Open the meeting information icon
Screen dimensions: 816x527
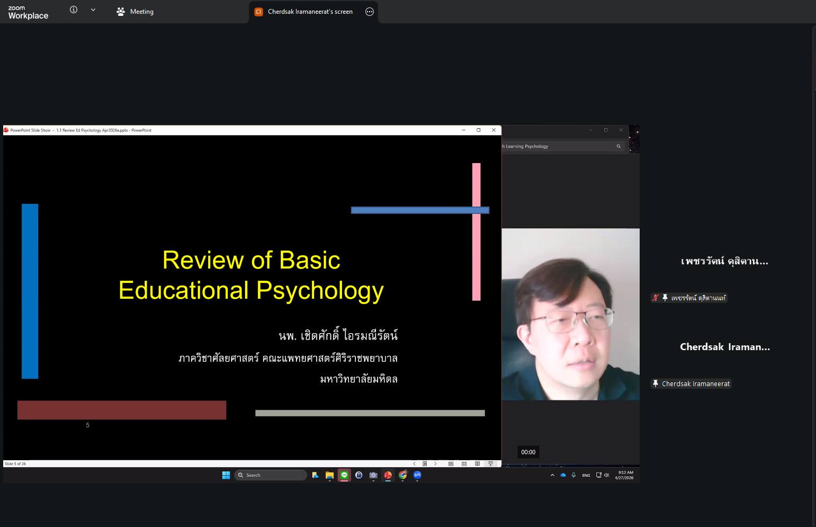pos(74,10)
